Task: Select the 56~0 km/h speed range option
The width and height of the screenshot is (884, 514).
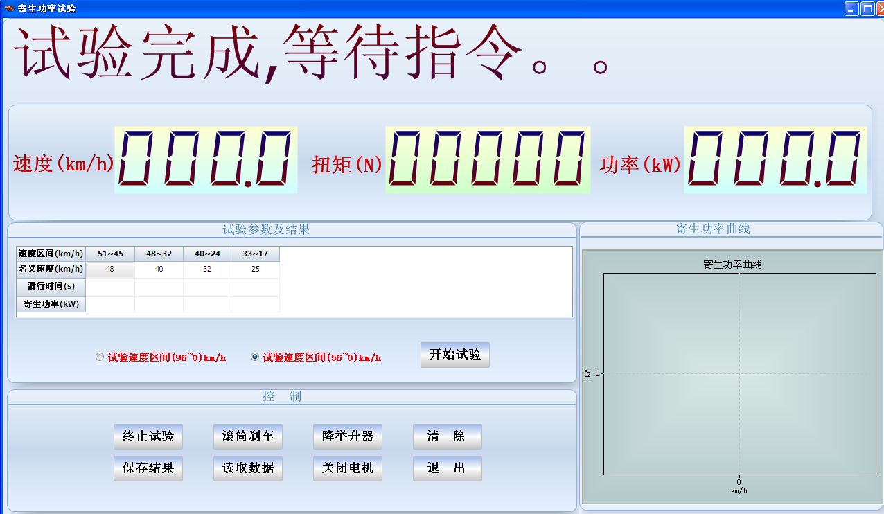Action: (255, 357)
